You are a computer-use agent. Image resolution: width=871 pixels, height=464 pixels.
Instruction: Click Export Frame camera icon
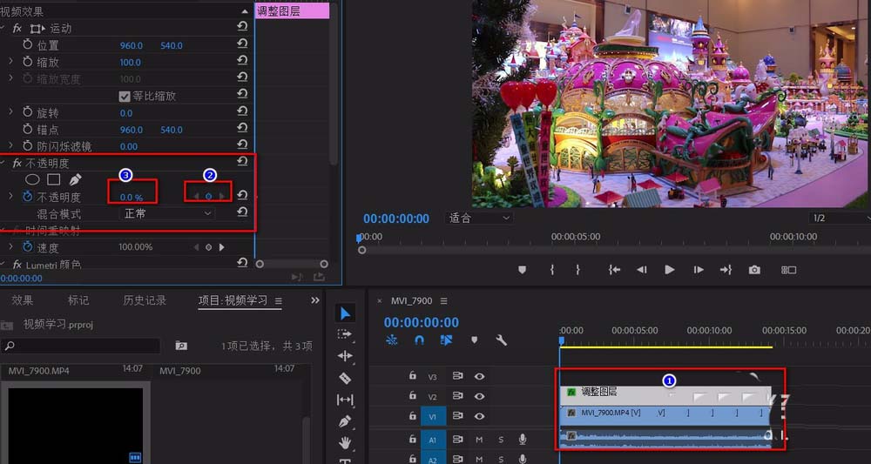click(x=754, y=270)
